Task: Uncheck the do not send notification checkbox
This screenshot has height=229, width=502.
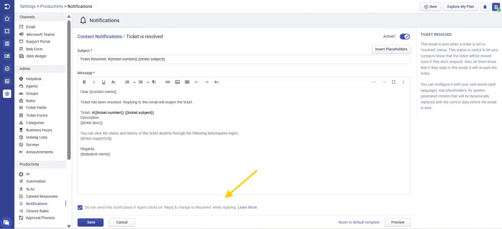Action: click(80, 207)
